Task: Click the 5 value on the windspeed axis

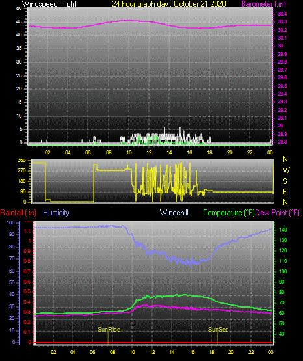Action: tap(21, 129)
